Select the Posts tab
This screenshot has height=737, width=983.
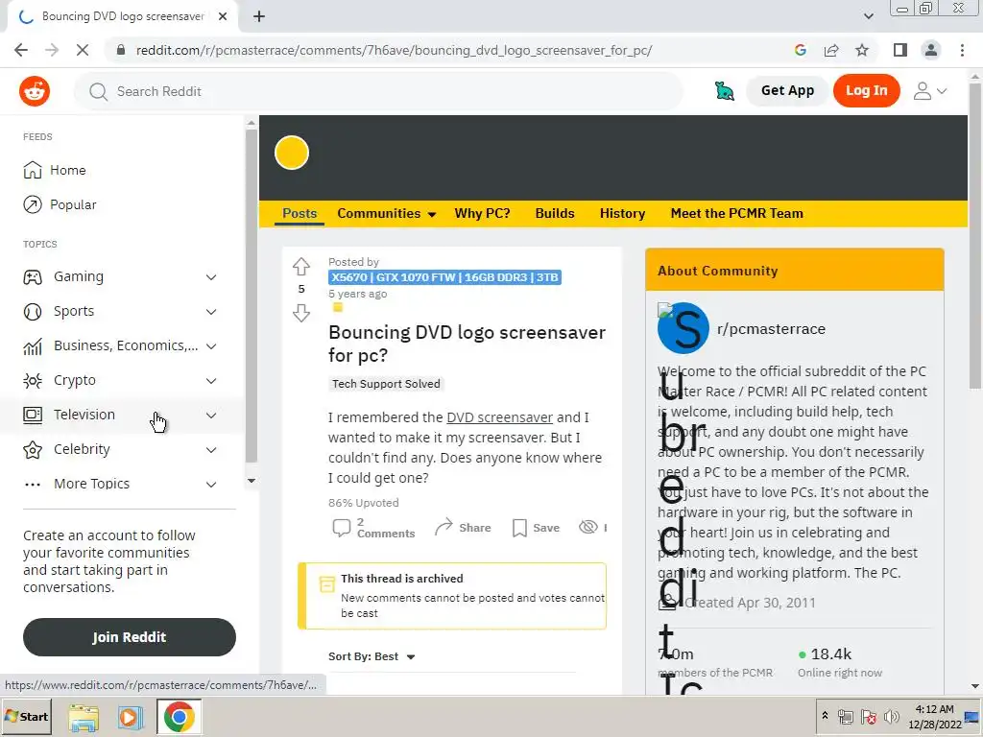pyautogui.click(x=300, y=213)
